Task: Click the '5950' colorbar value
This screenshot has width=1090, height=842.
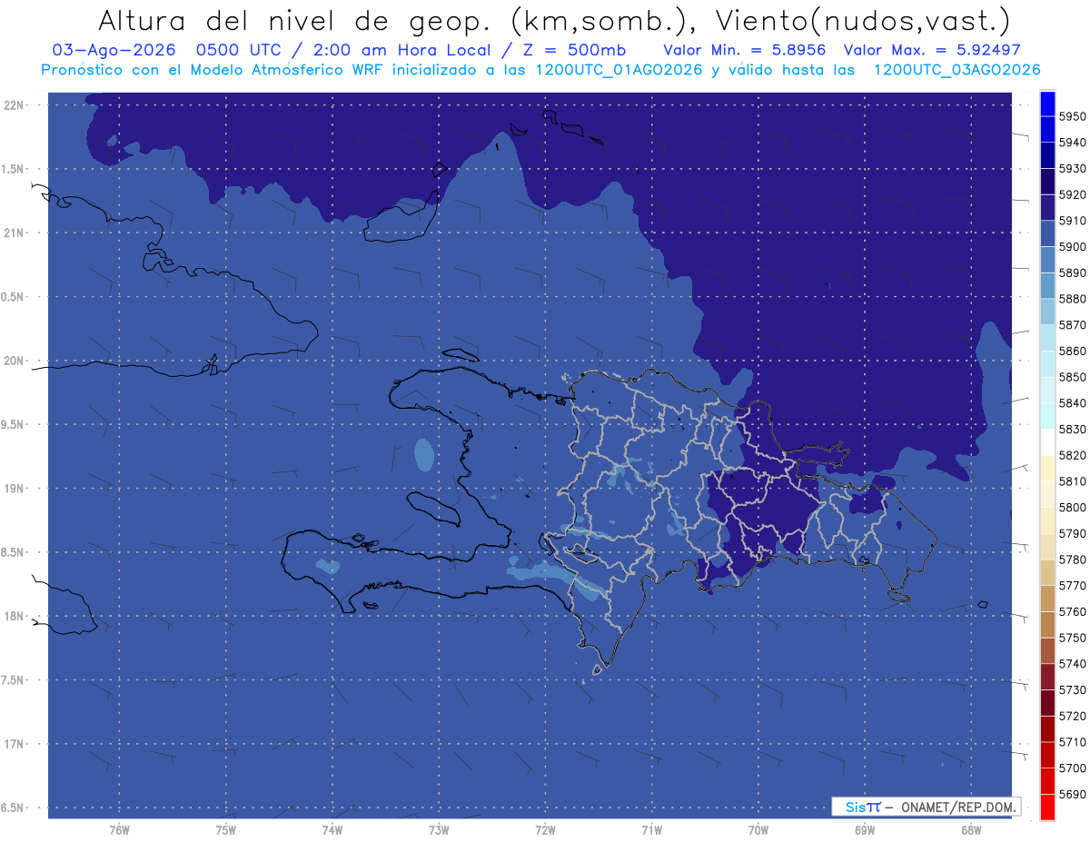Action: [x=1073, y=116]
